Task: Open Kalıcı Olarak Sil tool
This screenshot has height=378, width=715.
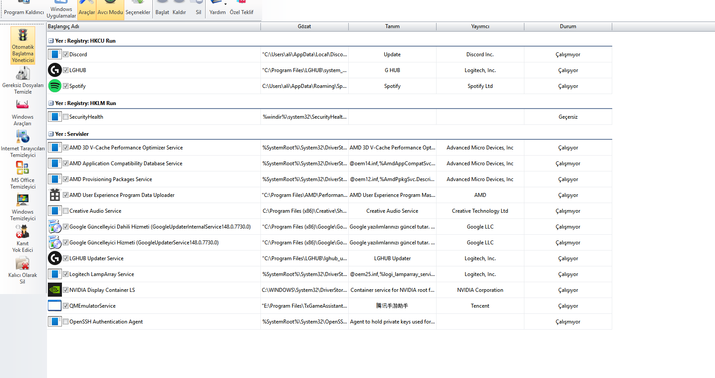Action: (23, 270)
